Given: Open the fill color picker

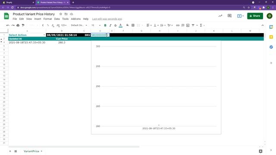Looking at the screenshot, I should point(128,25).
